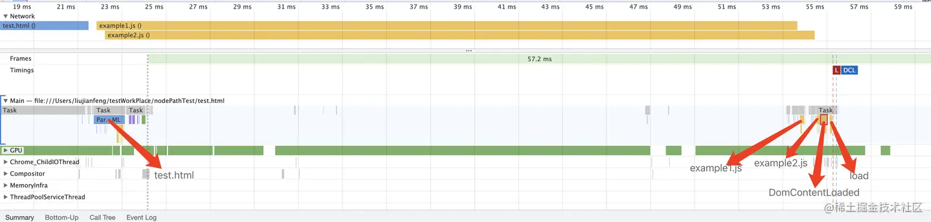The height and width of the screenshot is (222, 931).
Task: Click the Frames row label
Action: [20, 59]
